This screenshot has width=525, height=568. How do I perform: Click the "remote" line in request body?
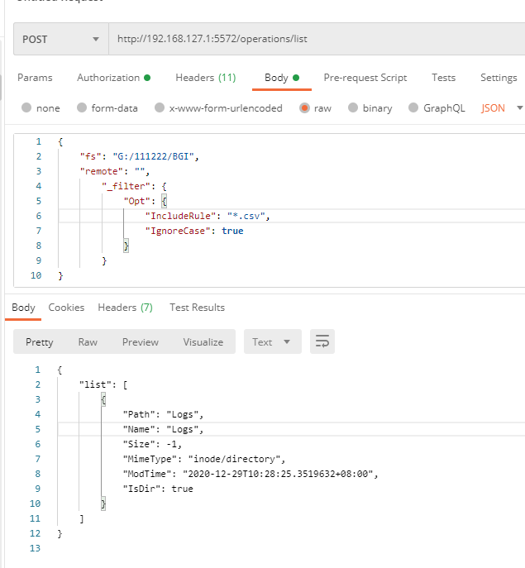pyautogui.click(x=115, y=171)
